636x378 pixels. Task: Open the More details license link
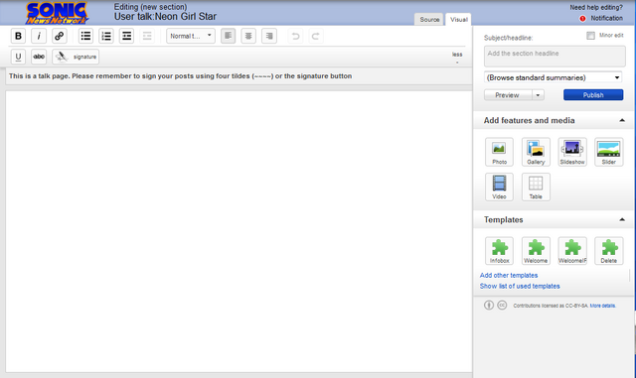coord(603,306)
